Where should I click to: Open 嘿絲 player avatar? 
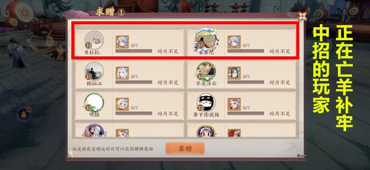[x=94, y=102]
